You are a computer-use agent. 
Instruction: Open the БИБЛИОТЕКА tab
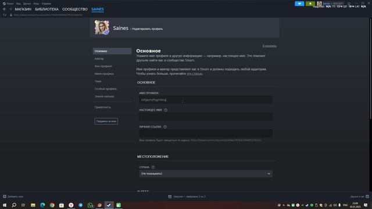point(46,9)
